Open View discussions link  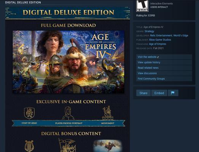pyautogui.click(x=164, y=73)
